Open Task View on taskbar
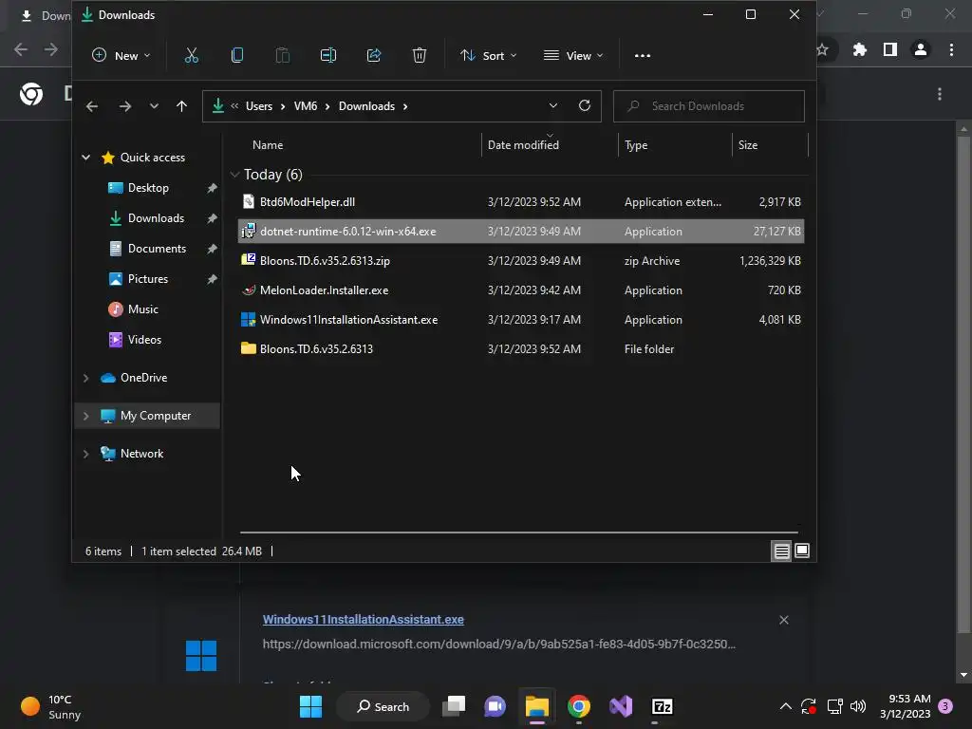The image size is (972, 729). pos(454,706)
